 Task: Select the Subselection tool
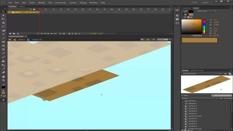3,15
